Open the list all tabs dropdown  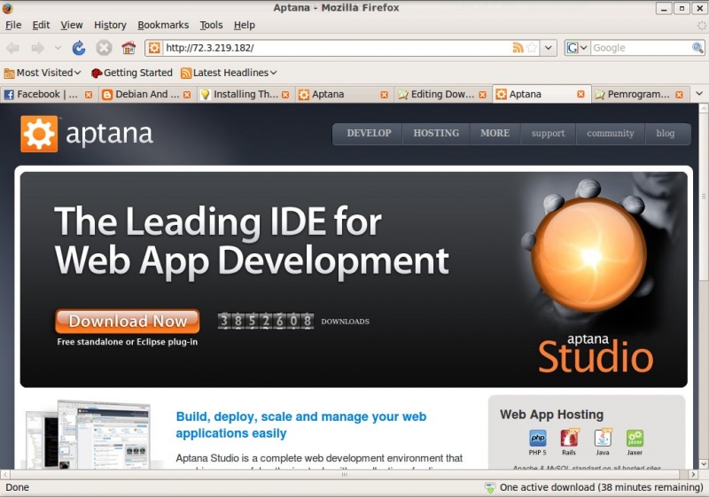tap(698, 94)
